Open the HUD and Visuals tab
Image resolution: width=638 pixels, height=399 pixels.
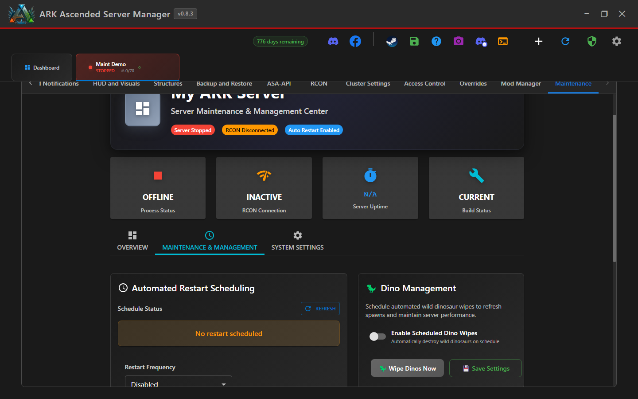(117, 84)
